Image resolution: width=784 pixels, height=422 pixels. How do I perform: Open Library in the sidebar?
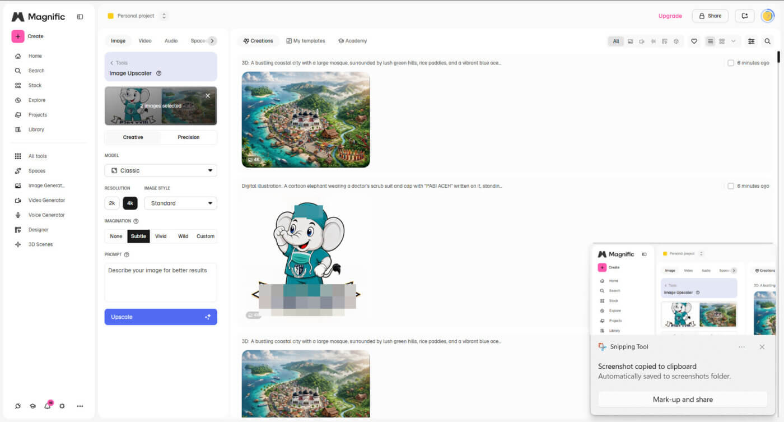[x=36, y=129]
